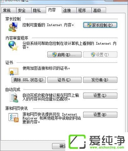Image resolution: width=128 pixels, height=151 pixels.
Task: Click the AutoComplete person document icon
Action: coord(14,98)
